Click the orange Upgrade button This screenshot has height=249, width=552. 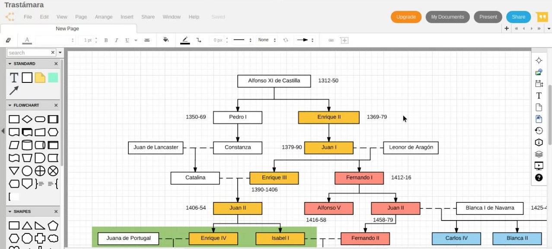(x=405, y=17)
